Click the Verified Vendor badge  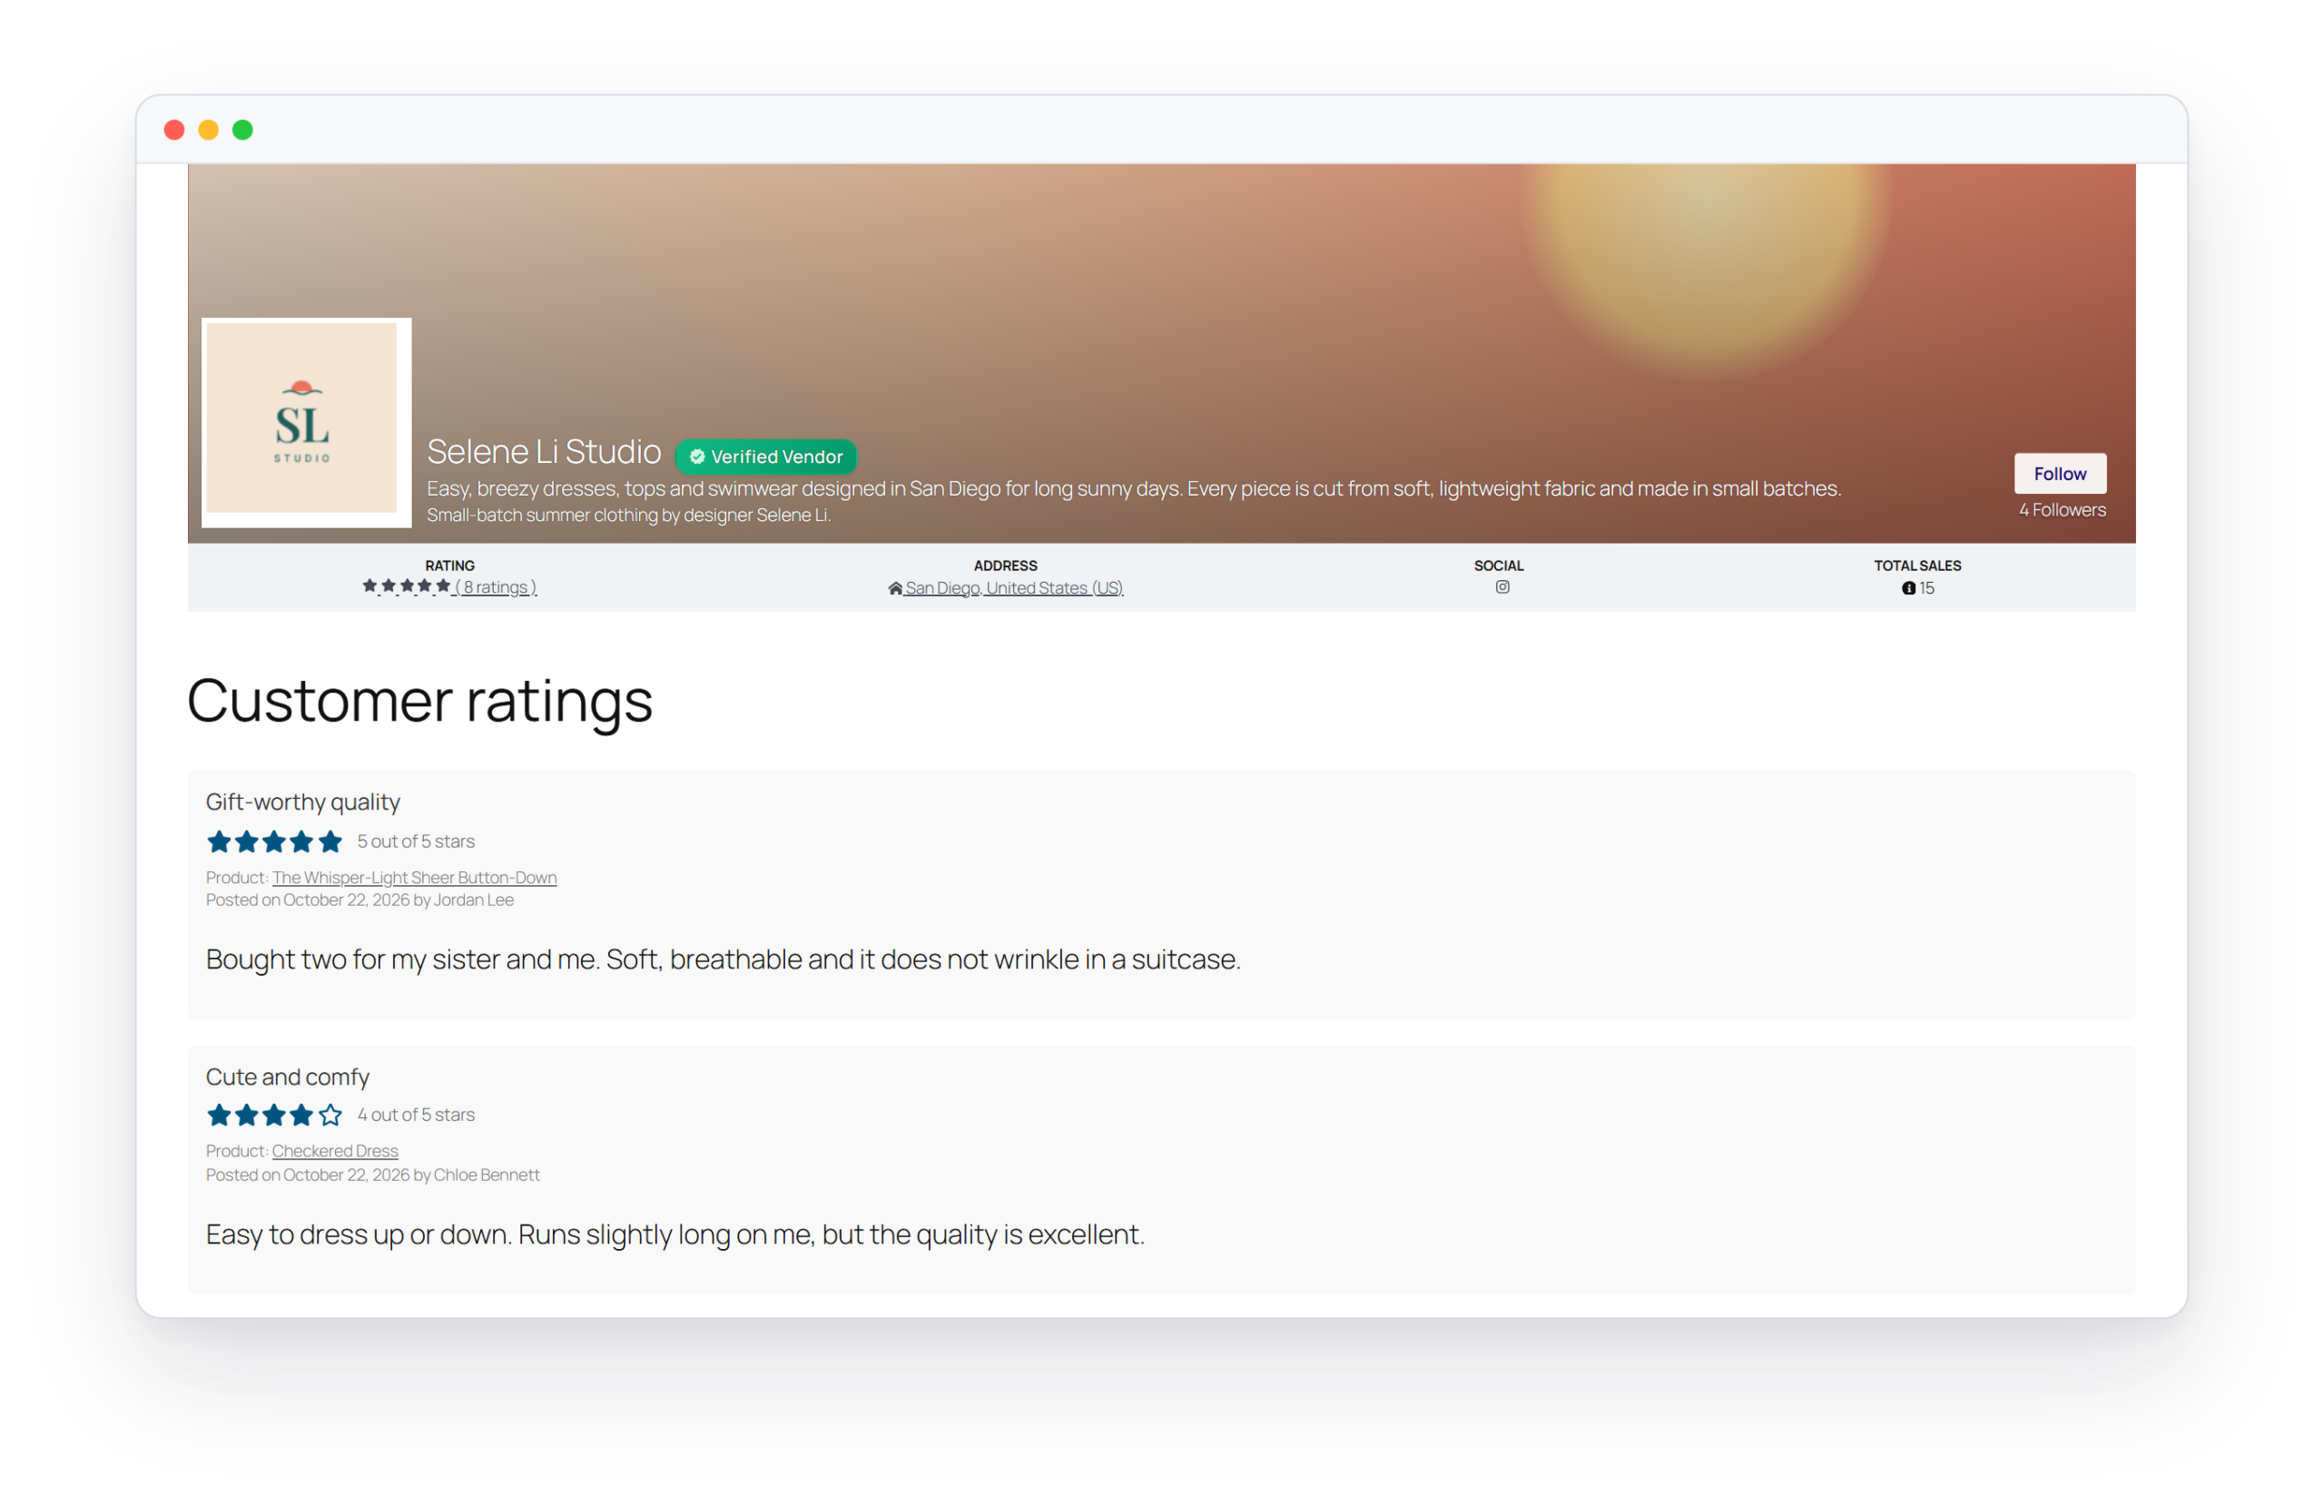(x=765, y=457)
